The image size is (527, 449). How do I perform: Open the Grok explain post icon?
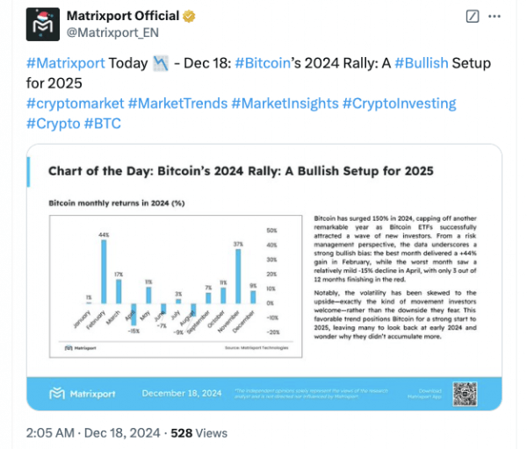pyautogui.click(x=472, y=17)
